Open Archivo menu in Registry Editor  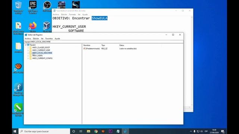coord(28,39)
